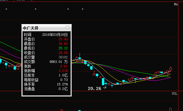Click the 换手率 row label
Screen dimensions: 183x111
point(29,84)
